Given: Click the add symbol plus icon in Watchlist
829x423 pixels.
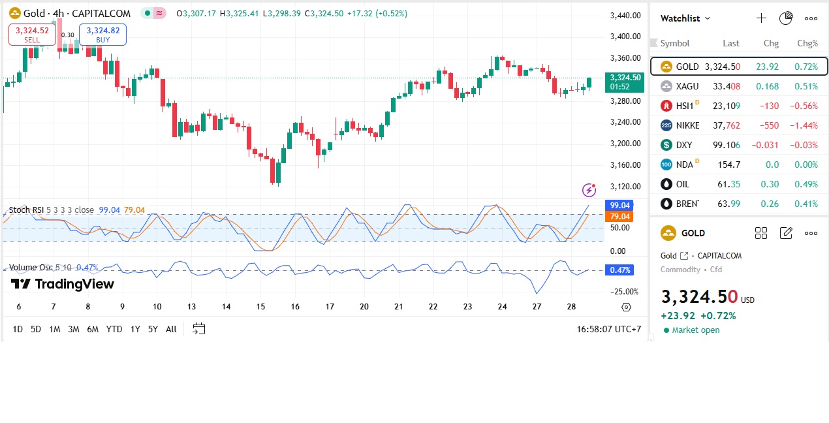Looking at the screenshot, I should pyautogui.click(x=761, y=18).
